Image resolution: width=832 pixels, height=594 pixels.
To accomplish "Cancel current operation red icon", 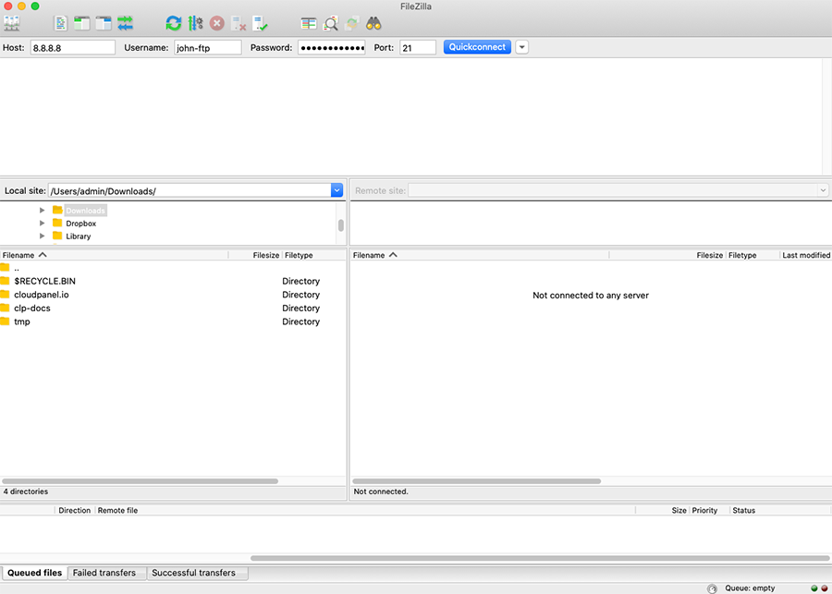I will [x=216, y=23].
